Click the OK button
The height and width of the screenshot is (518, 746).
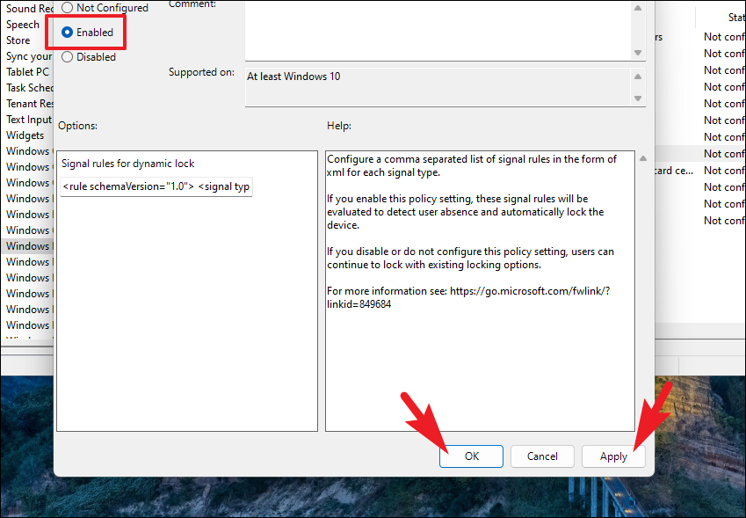pos(471,456)
